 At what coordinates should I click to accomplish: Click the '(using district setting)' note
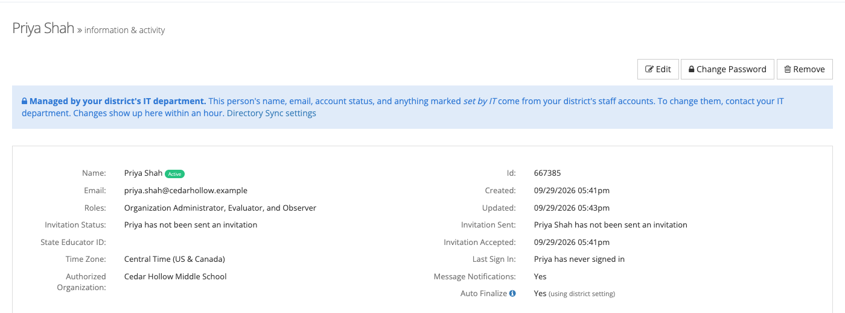[x=582, y=294]
